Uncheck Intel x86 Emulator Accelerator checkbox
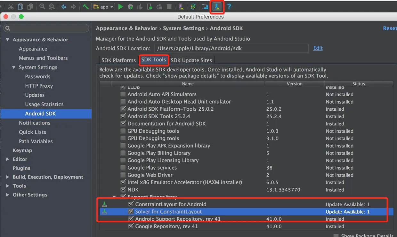 click(x=123, y=182)
